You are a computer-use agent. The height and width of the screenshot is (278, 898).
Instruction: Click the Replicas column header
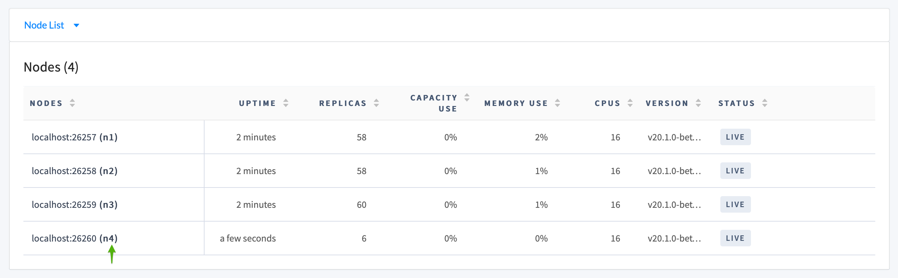click(343, 104)
